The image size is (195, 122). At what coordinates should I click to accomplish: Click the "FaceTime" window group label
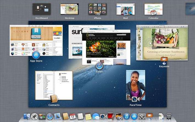(136, 105)
